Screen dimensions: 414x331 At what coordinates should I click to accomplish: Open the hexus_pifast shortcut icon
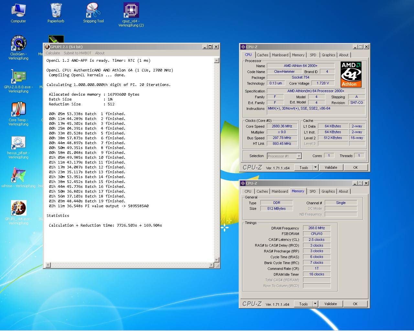pos(18,147)
